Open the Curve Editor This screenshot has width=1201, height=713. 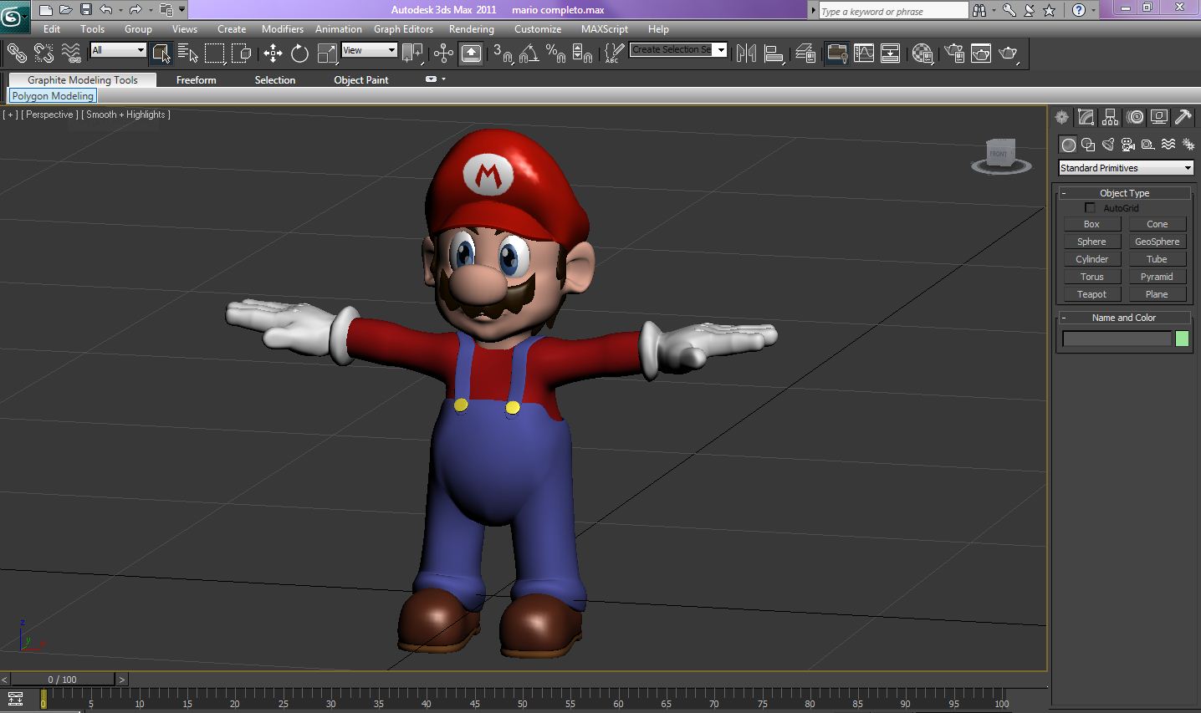coord(864,53)
